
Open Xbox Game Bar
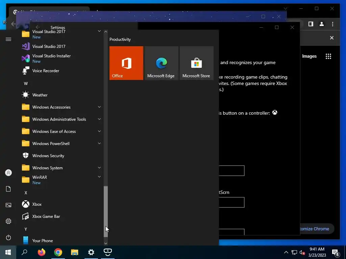46,216
